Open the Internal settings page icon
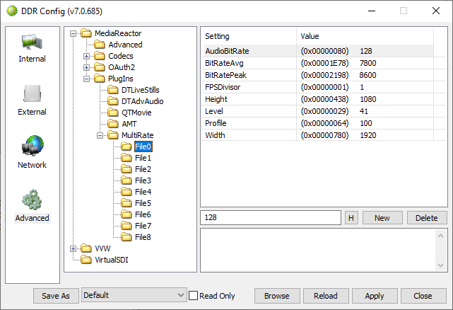Screen dimensions: 453x310 click(32, 42)
